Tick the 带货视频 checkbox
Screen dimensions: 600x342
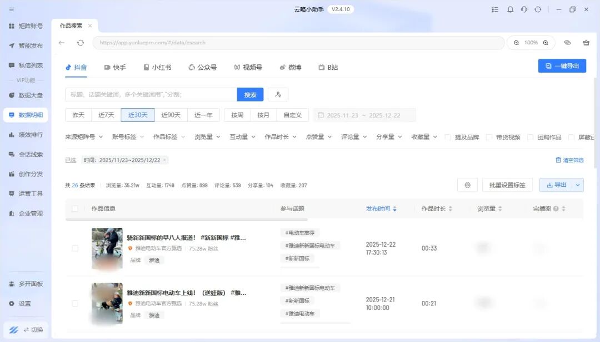pyautogui.click(x=489, y=137)
